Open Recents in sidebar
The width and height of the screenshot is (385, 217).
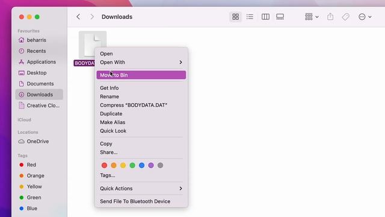point(39,51)
